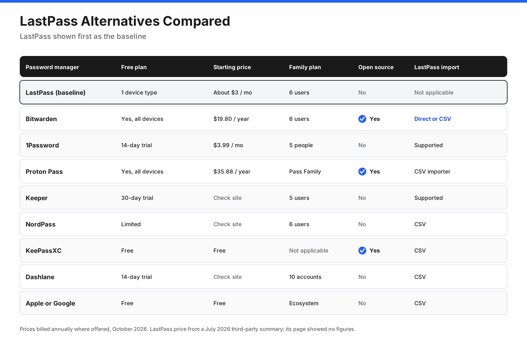Click the blue checkmark icon in Bitwarden row

click(362, 119)
